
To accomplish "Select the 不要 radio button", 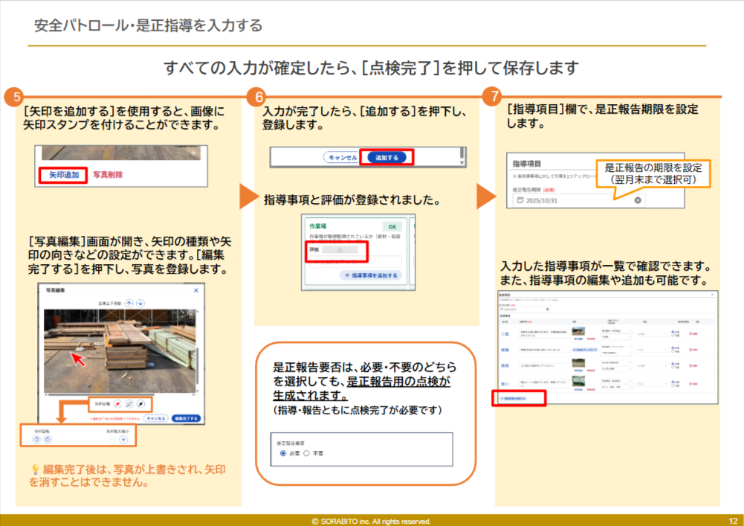I will [x=306, y=452].
